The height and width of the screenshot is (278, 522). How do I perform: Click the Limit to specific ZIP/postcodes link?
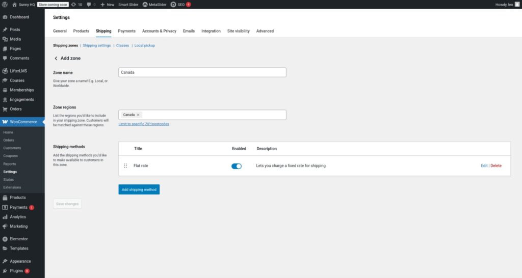[144, 124]
